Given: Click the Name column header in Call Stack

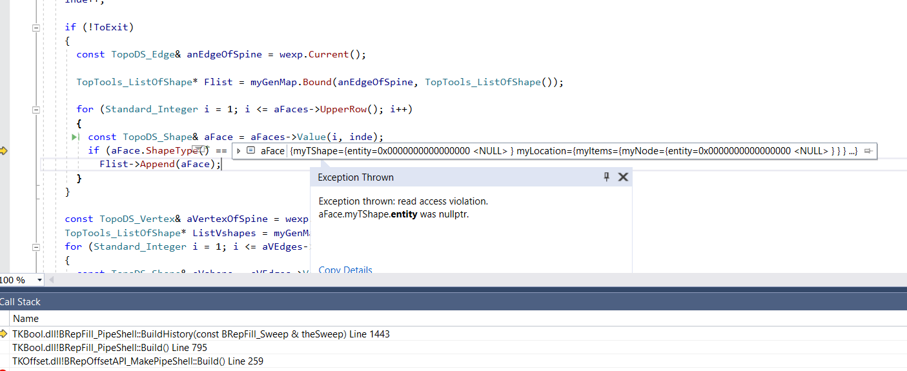Looking at the screenshot, I should [x=26, y=318].
